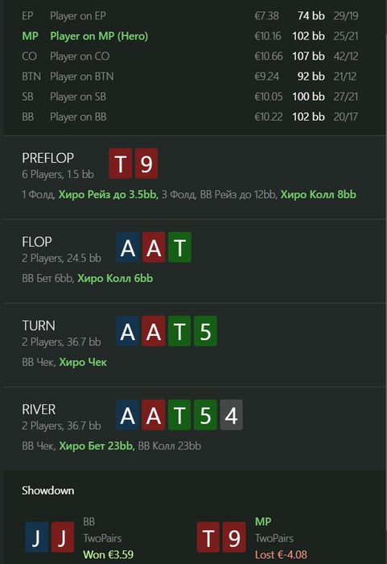Click the Player on BB row
This screenshot has height=564, width=387.
[190, 117]
